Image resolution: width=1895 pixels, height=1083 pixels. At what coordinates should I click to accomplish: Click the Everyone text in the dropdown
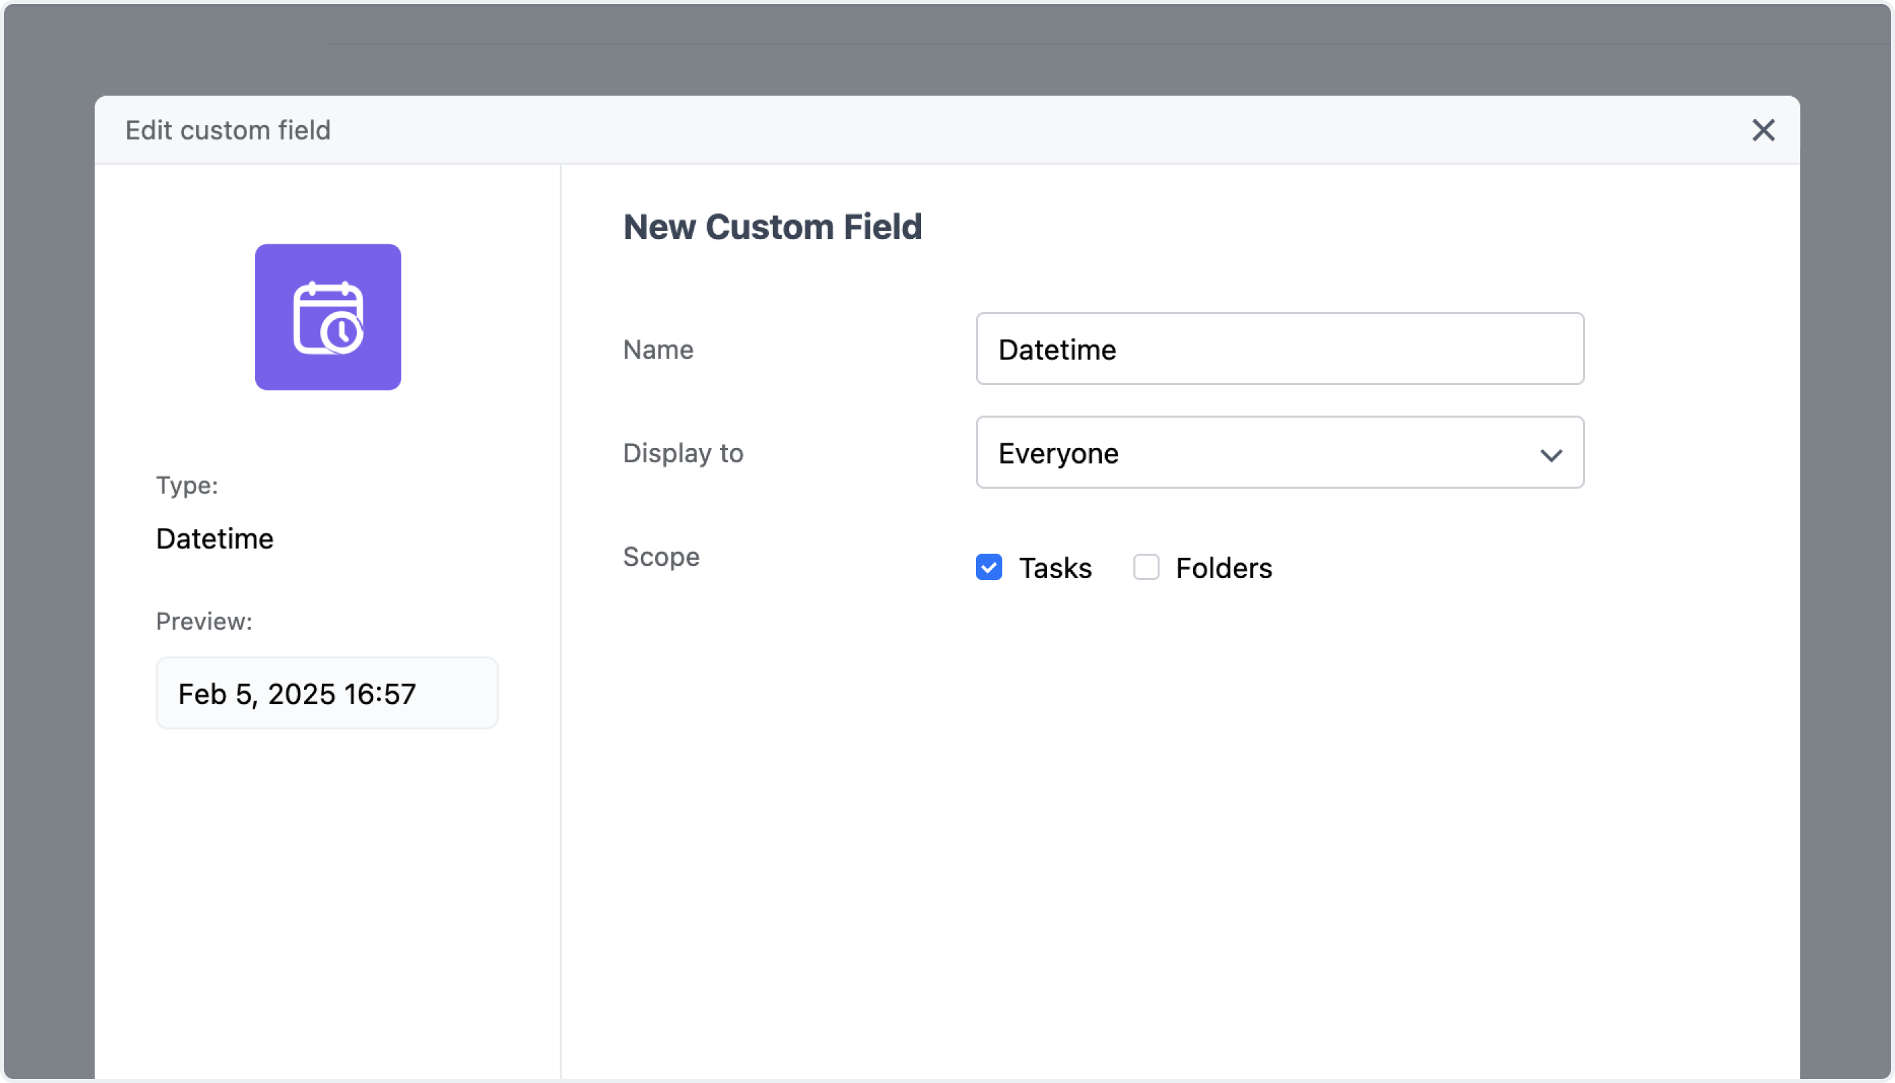tap(1058, 454)
